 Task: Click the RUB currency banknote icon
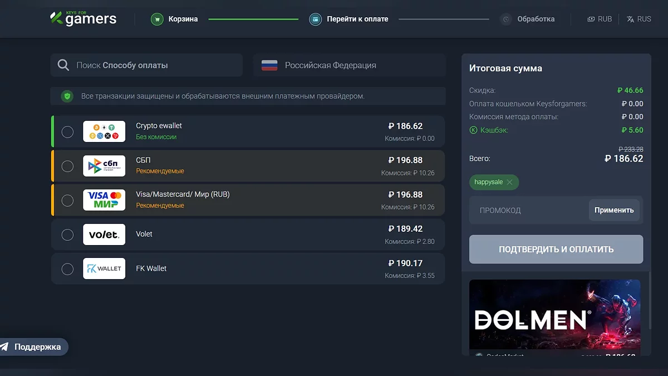pos(591,19)
